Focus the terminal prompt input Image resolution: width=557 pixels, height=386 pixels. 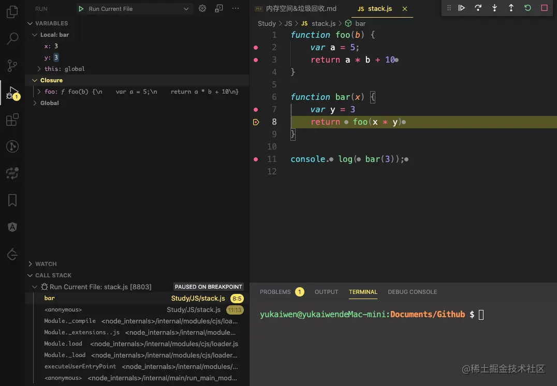click(x=481, y=315)
